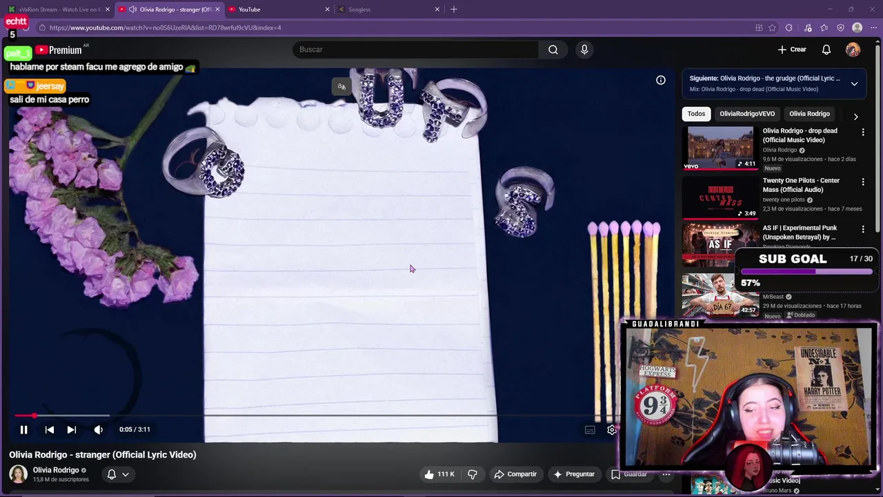Open browser tracking shield icon
Screen dimensions: 883x497
click(840, 28)
